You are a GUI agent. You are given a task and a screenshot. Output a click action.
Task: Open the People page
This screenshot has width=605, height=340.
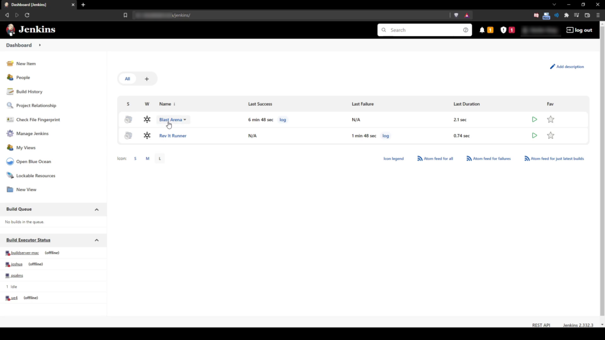[x=23, y=77]
